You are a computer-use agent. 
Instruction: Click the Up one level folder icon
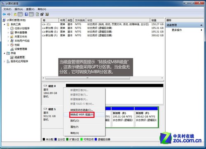pos(15,14)
